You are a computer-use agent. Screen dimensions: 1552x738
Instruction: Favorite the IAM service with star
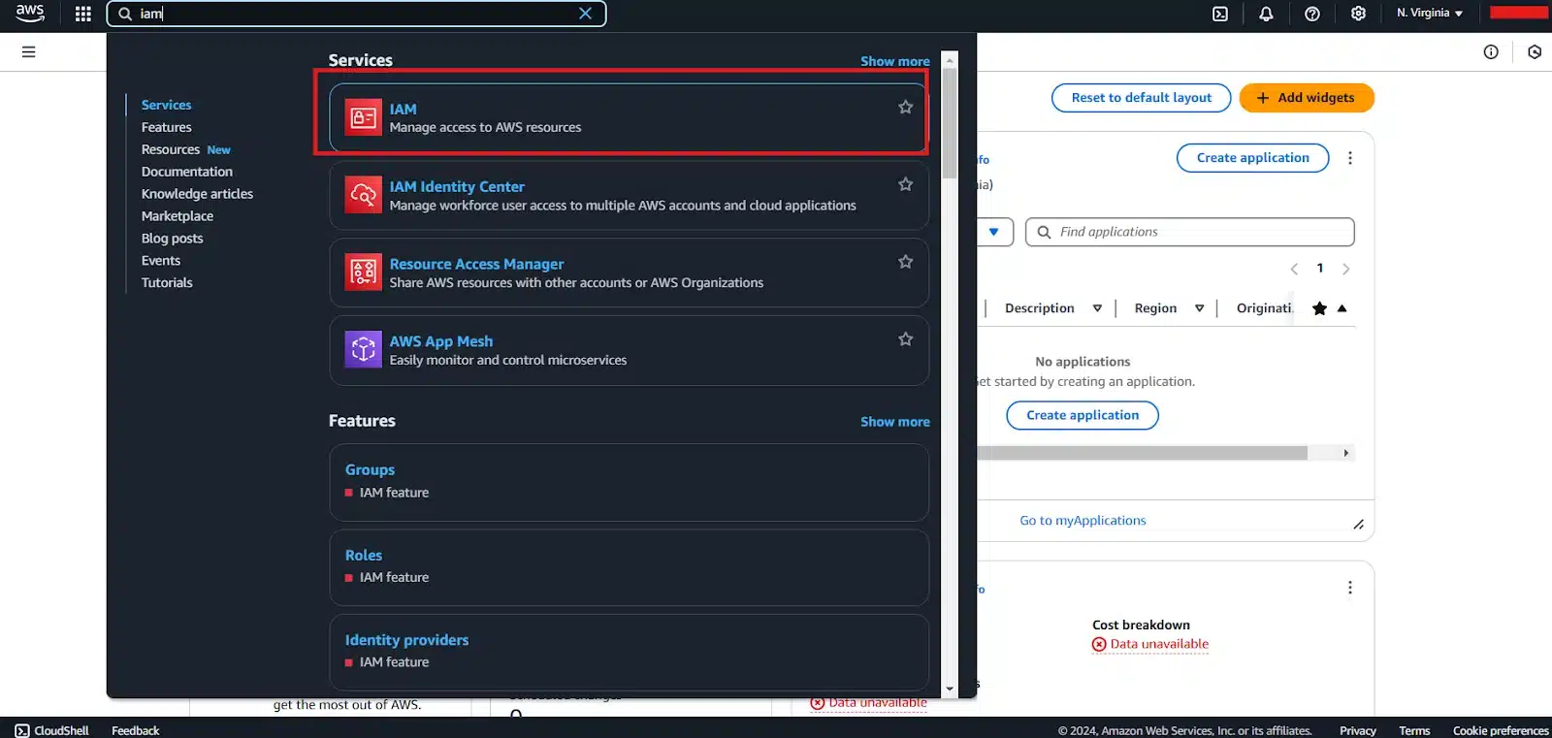tap(905, 108)
